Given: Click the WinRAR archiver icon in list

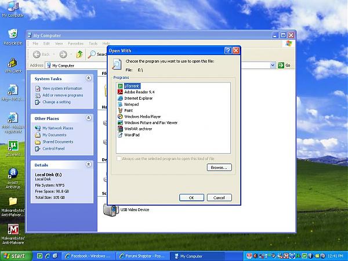Looking at the screenshot, I should (120, 129).
